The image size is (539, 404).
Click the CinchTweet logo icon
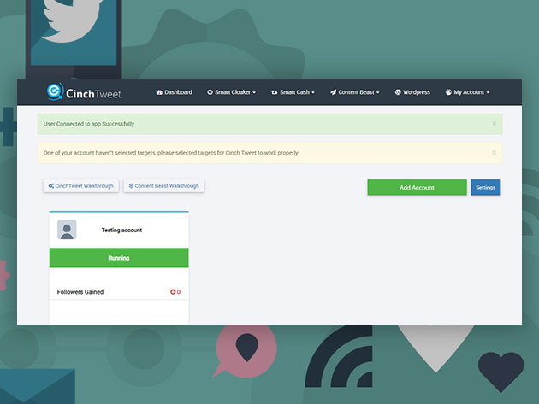tap(55, 91)
